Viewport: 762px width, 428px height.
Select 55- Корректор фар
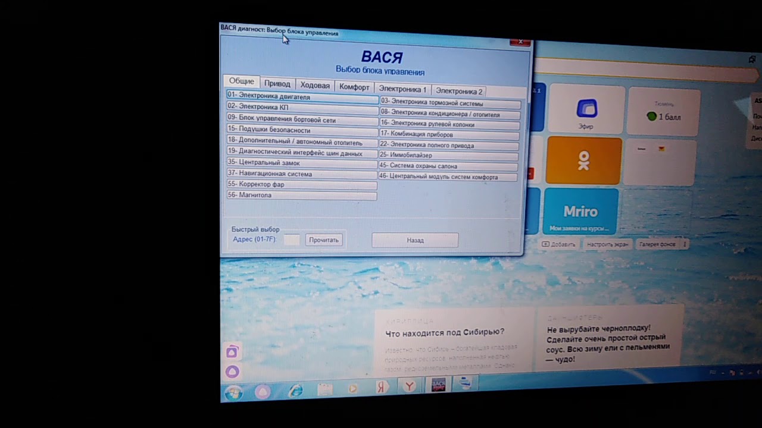(x=302, y=185)
